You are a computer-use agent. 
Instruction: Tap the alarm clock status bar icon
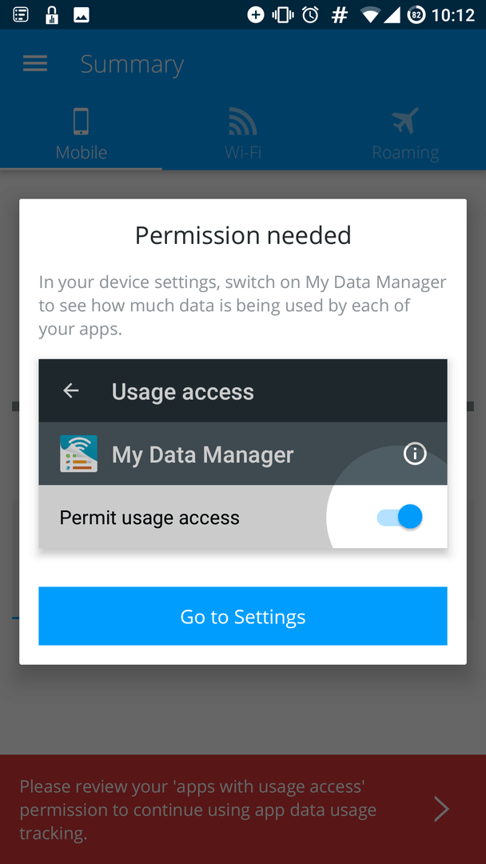pos(310,14)
